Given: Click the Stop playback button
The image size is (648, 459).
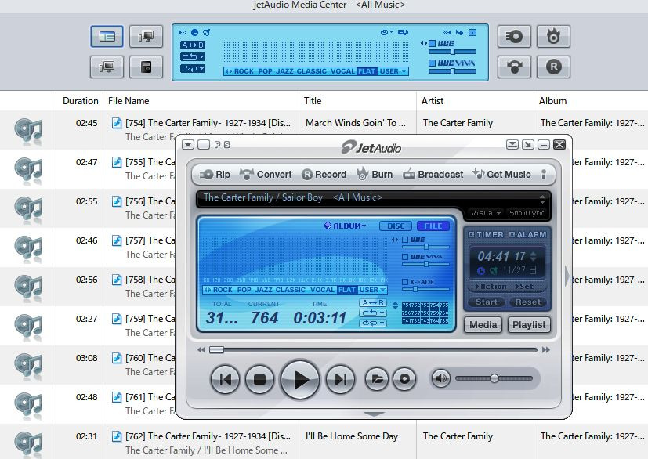Looking at the screenshot, I should point(260,380).
